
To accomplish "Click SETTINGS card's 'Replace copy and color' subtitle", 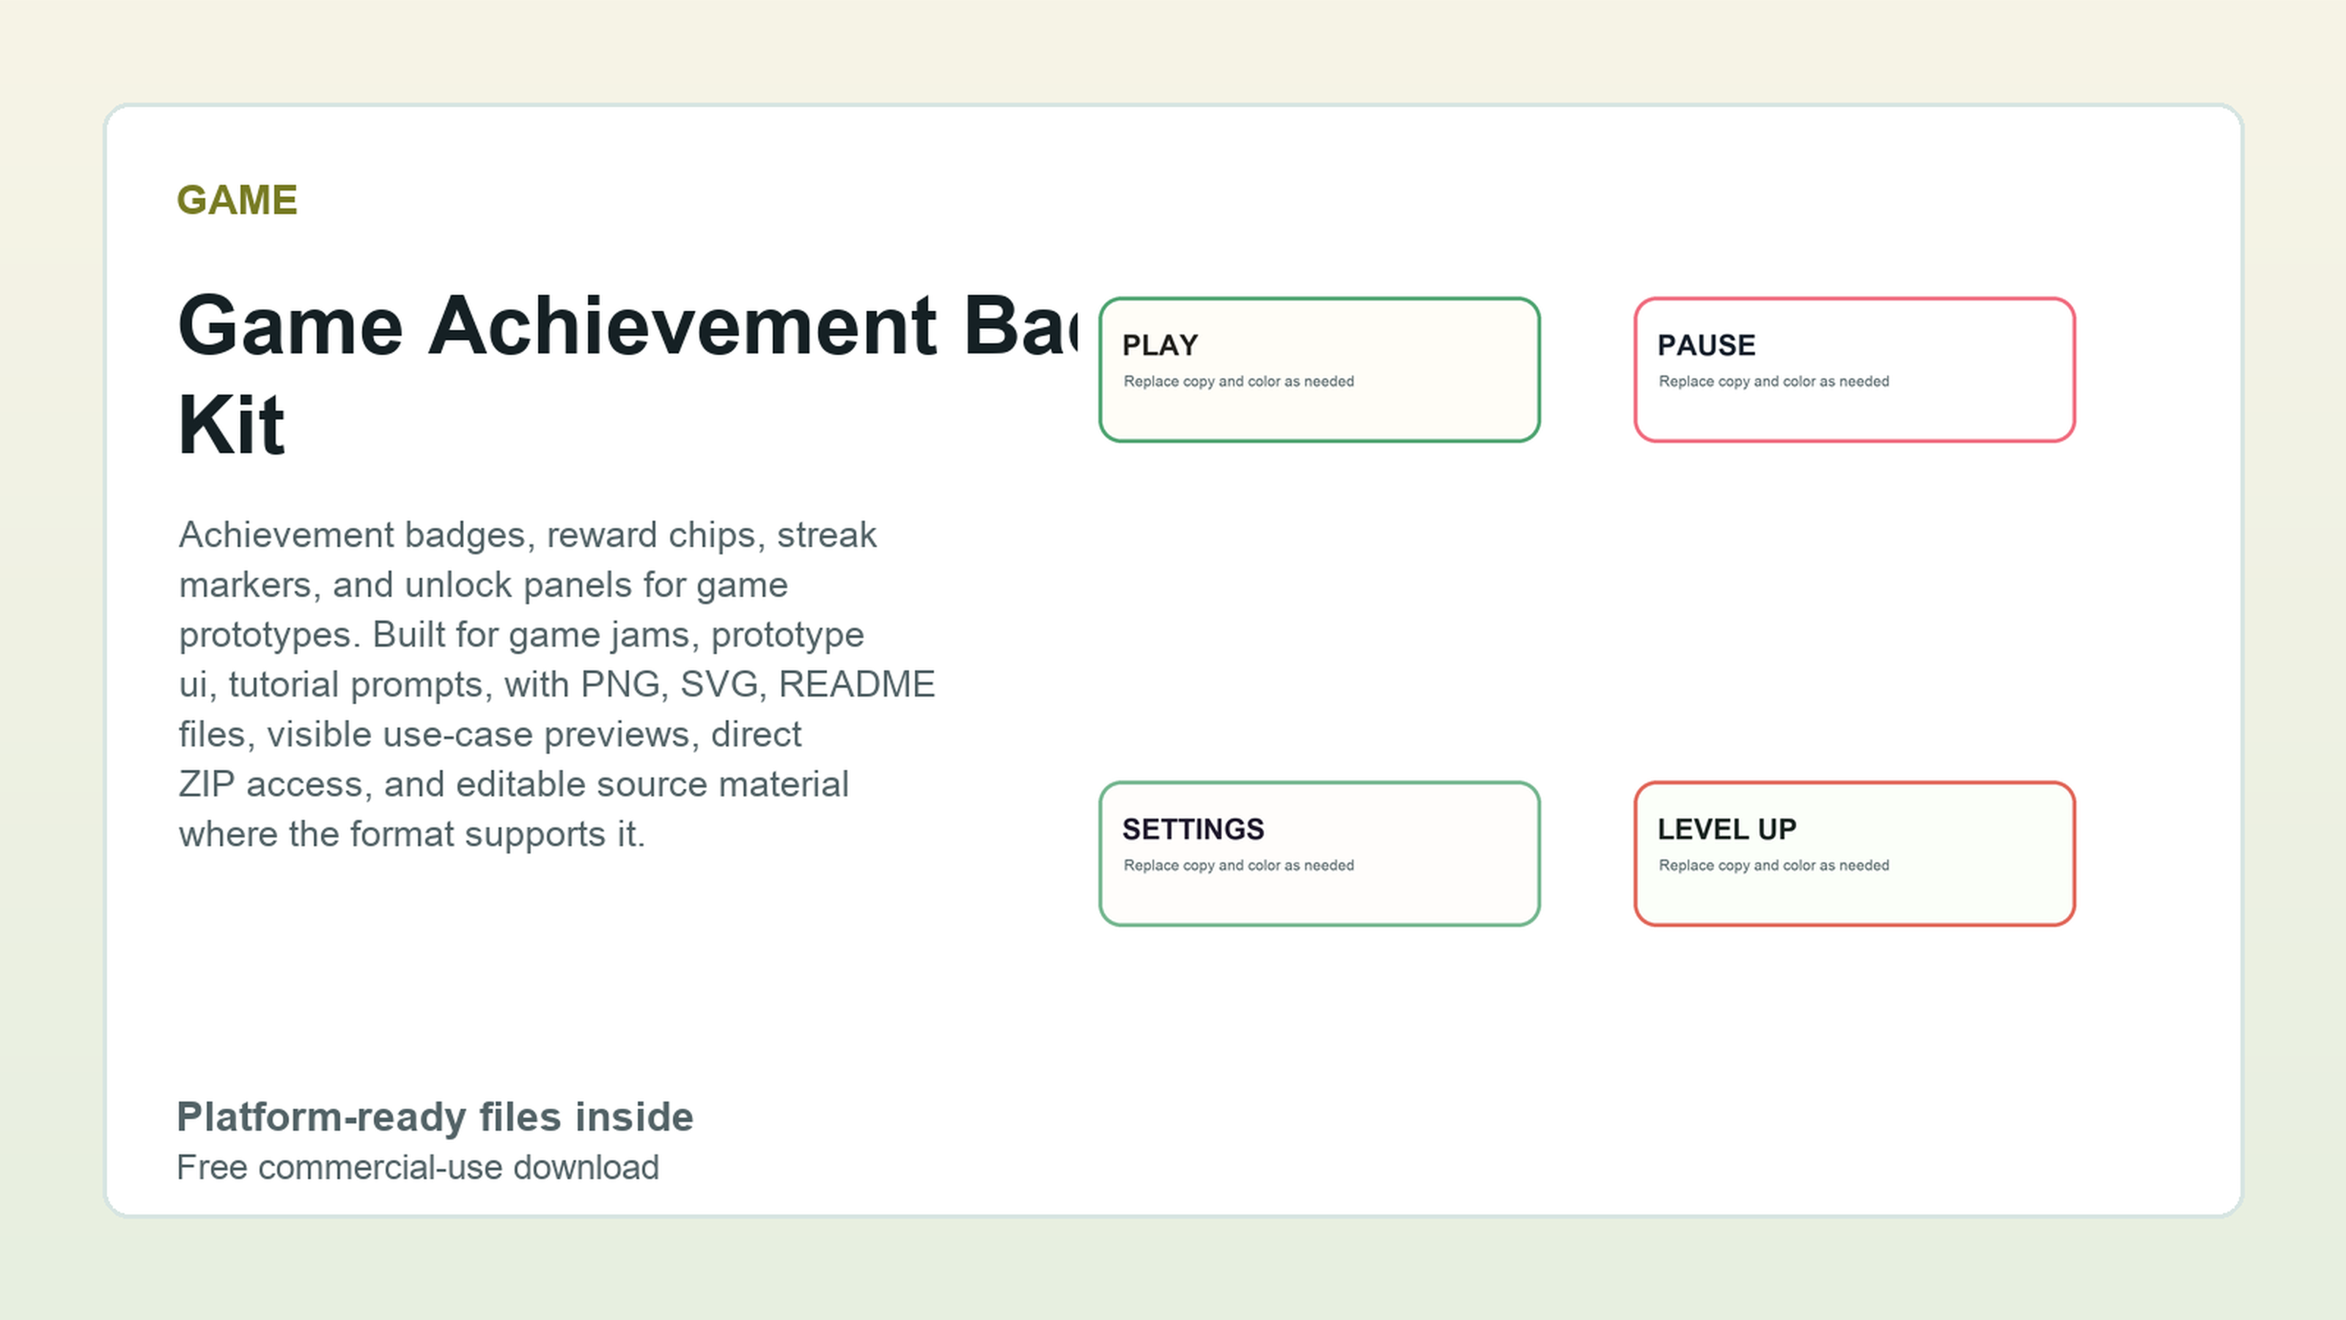I will (1238, 865).
